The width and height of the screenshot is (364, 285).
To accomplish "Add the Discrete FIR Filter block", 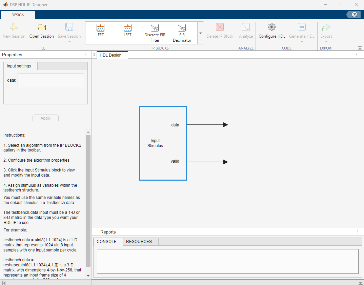I will point(155,33).
